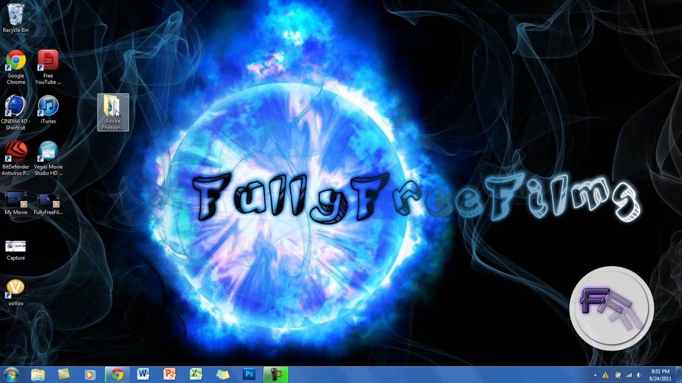Select the Free YouTube desktop shortcut
This screenshot has width=682, height=383.
click(48, 68)
